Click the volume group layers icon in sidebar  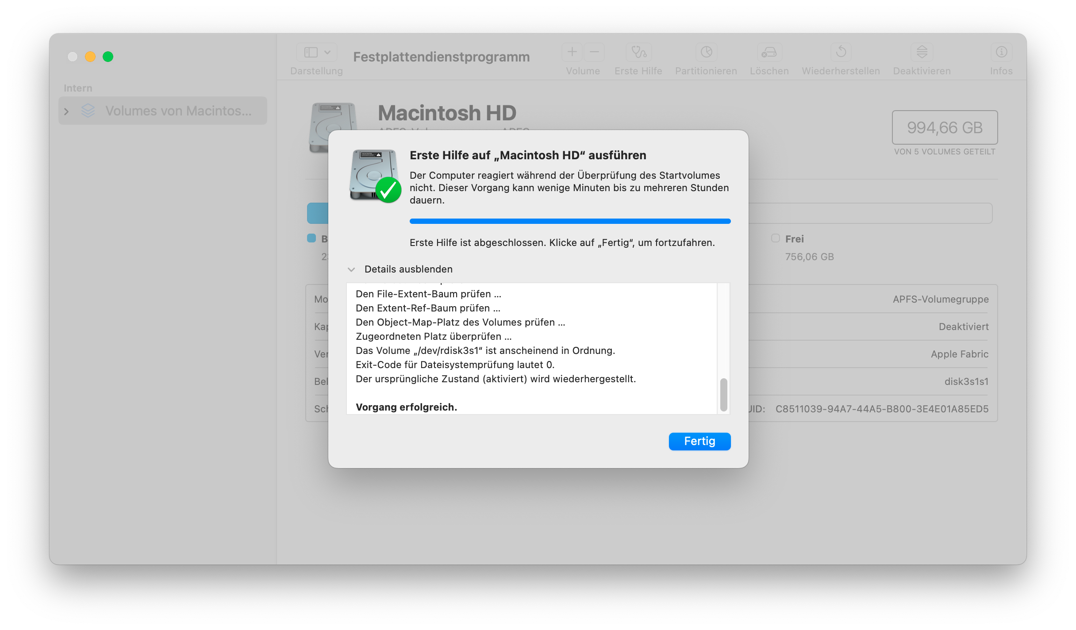click(88, 111)
